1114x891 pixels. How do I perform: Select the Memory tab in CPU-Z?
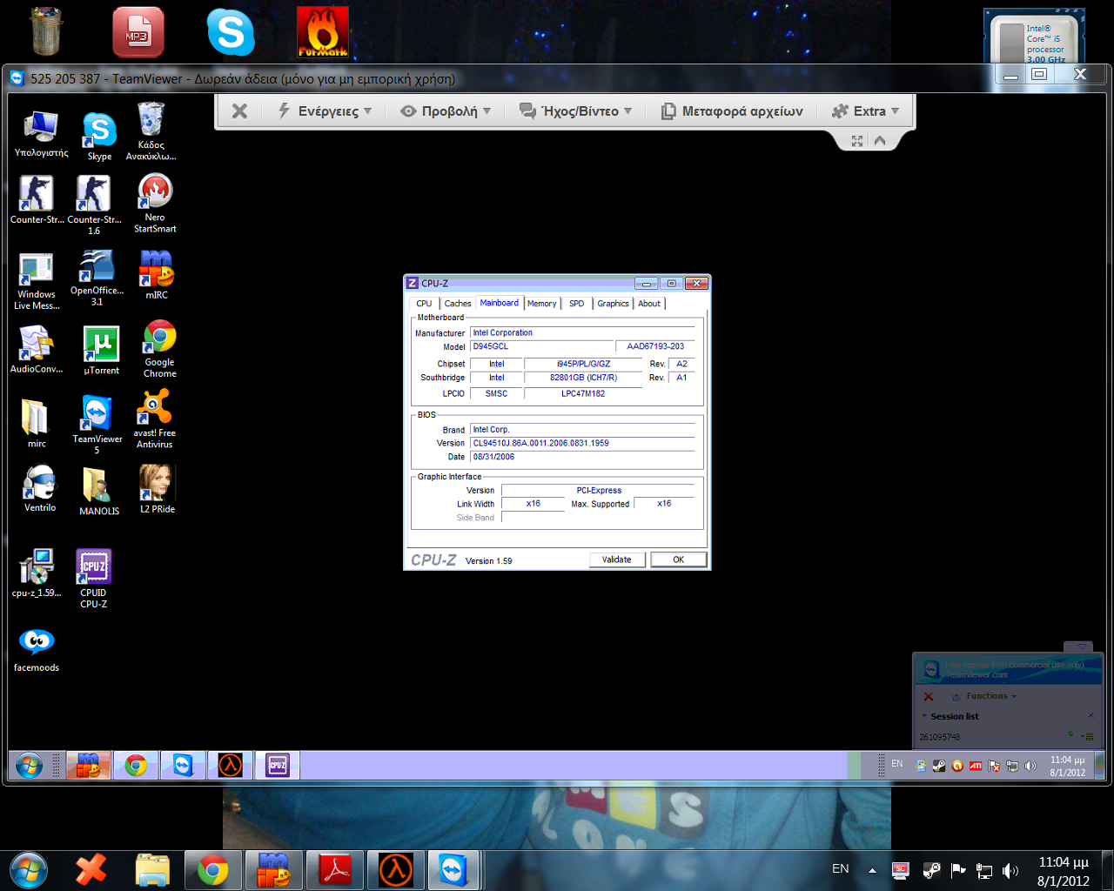point(541,304)
